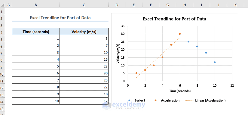Click the chart title text
The image size is (248, 115).
(x=174, y=19)
